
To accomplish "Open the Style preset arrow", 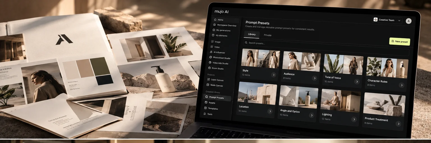I will 274,75.
